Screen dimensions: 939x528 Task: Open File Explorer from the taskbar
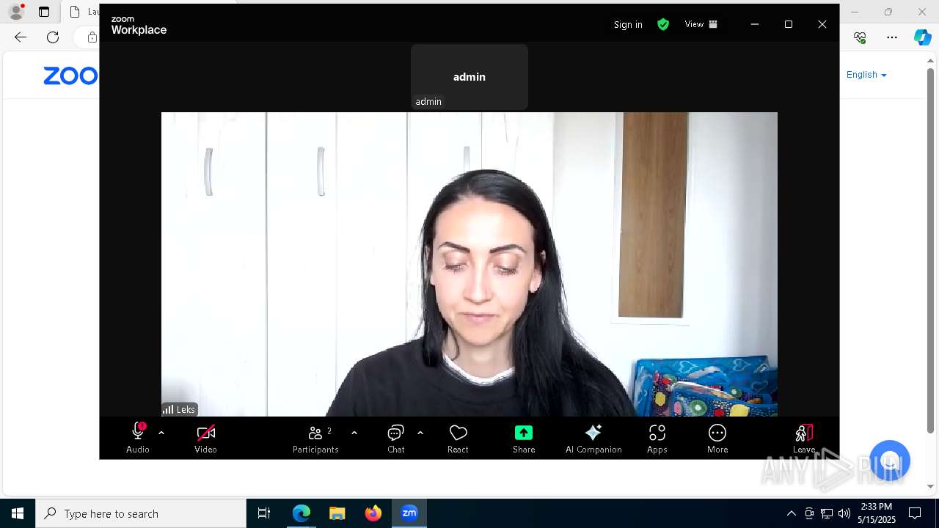click(x=337, y=513)
